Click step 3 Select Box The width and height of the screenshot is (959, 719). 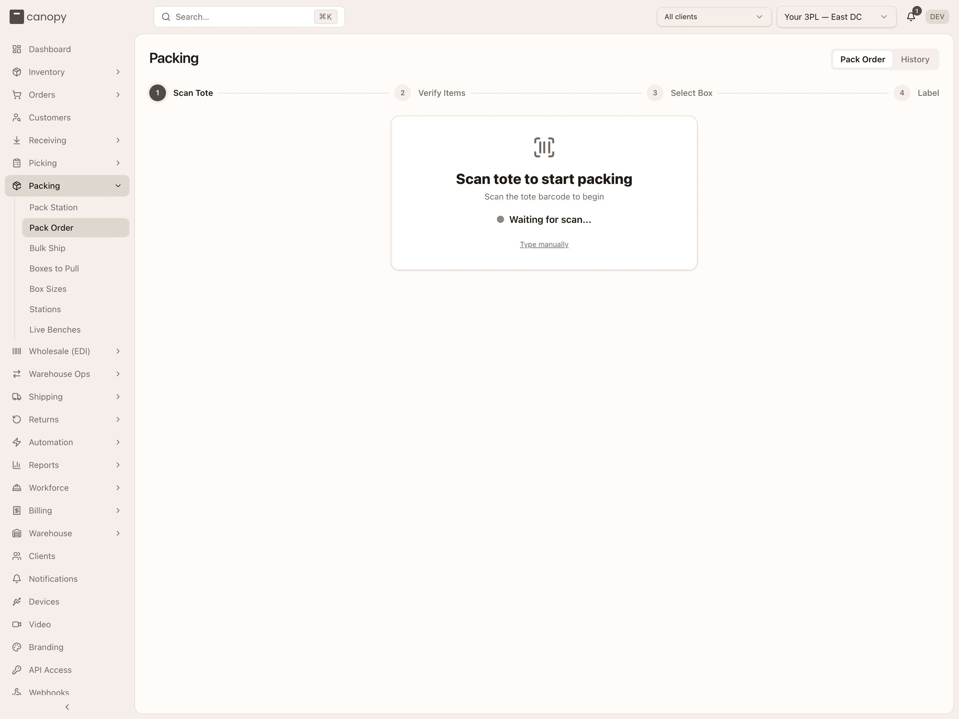[x=679, y=93]
